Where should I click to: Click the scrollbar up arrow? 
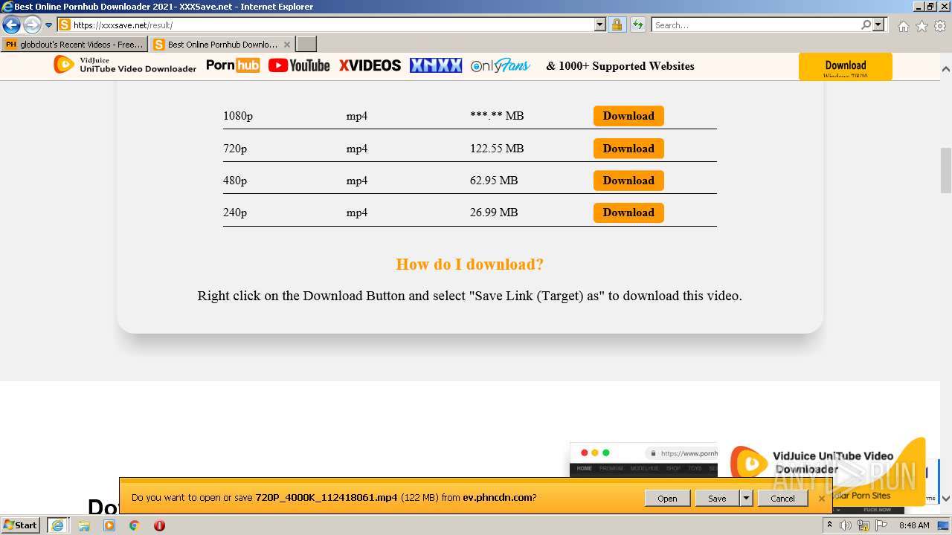click(x=946, y=69)
